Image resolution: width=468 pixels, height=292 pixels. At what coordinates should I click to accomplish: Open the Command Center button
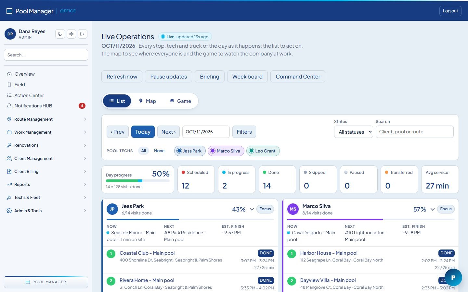(x=298, y=77)
